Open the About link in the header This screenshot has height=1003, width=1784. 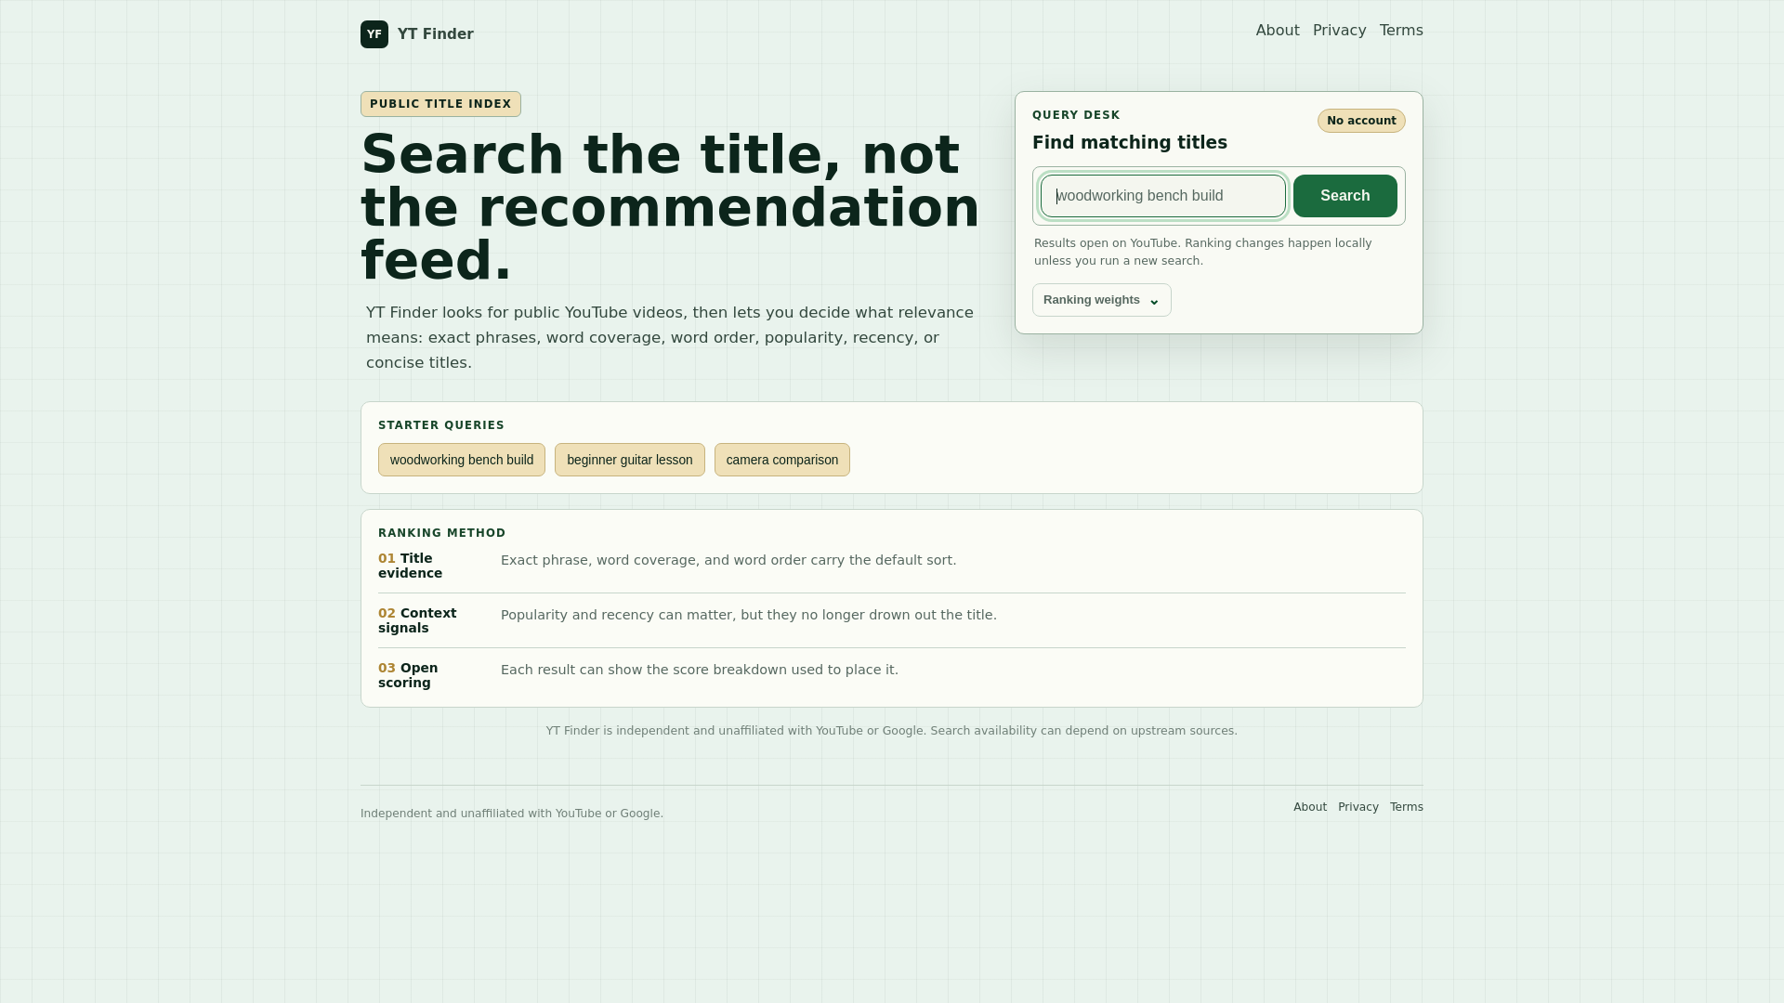pos(1278,31)
